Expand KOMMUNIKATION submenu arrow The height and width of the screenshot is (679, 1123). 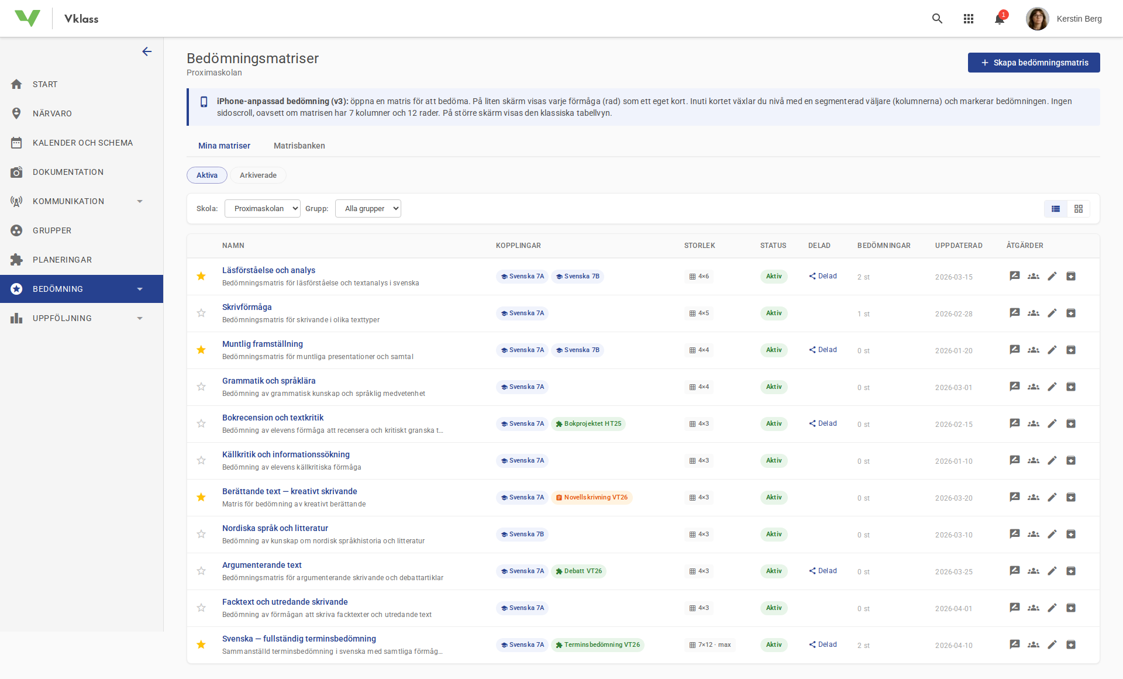click(140, 201)
